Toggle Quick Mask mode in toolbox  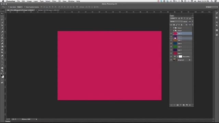point(2,80)
